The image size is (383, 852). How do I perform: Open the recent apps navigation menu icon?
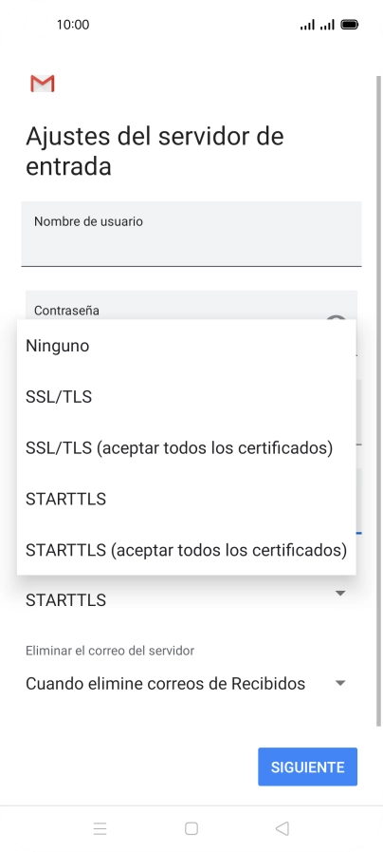click(100, 828)
